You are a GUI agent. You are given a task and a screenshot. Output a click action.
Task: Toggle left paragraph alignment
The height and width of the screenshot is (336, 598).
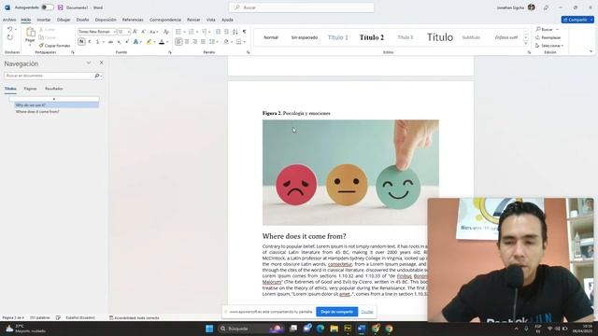click(178, 42)
